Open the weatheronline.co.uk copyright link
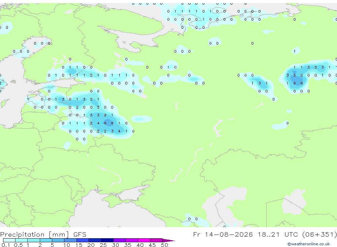Image resolution: width=337 pixels, height=247 pixels. coord(309,244)
